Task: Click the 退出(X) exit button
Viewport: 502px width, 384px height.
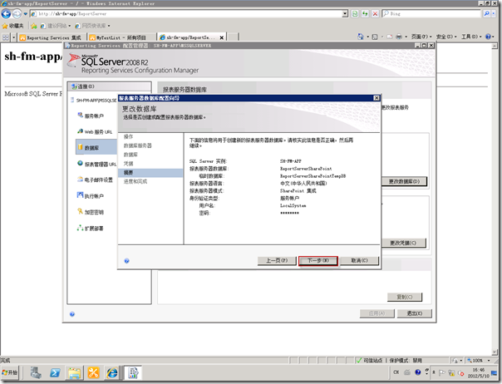Action: click(414, 313)
